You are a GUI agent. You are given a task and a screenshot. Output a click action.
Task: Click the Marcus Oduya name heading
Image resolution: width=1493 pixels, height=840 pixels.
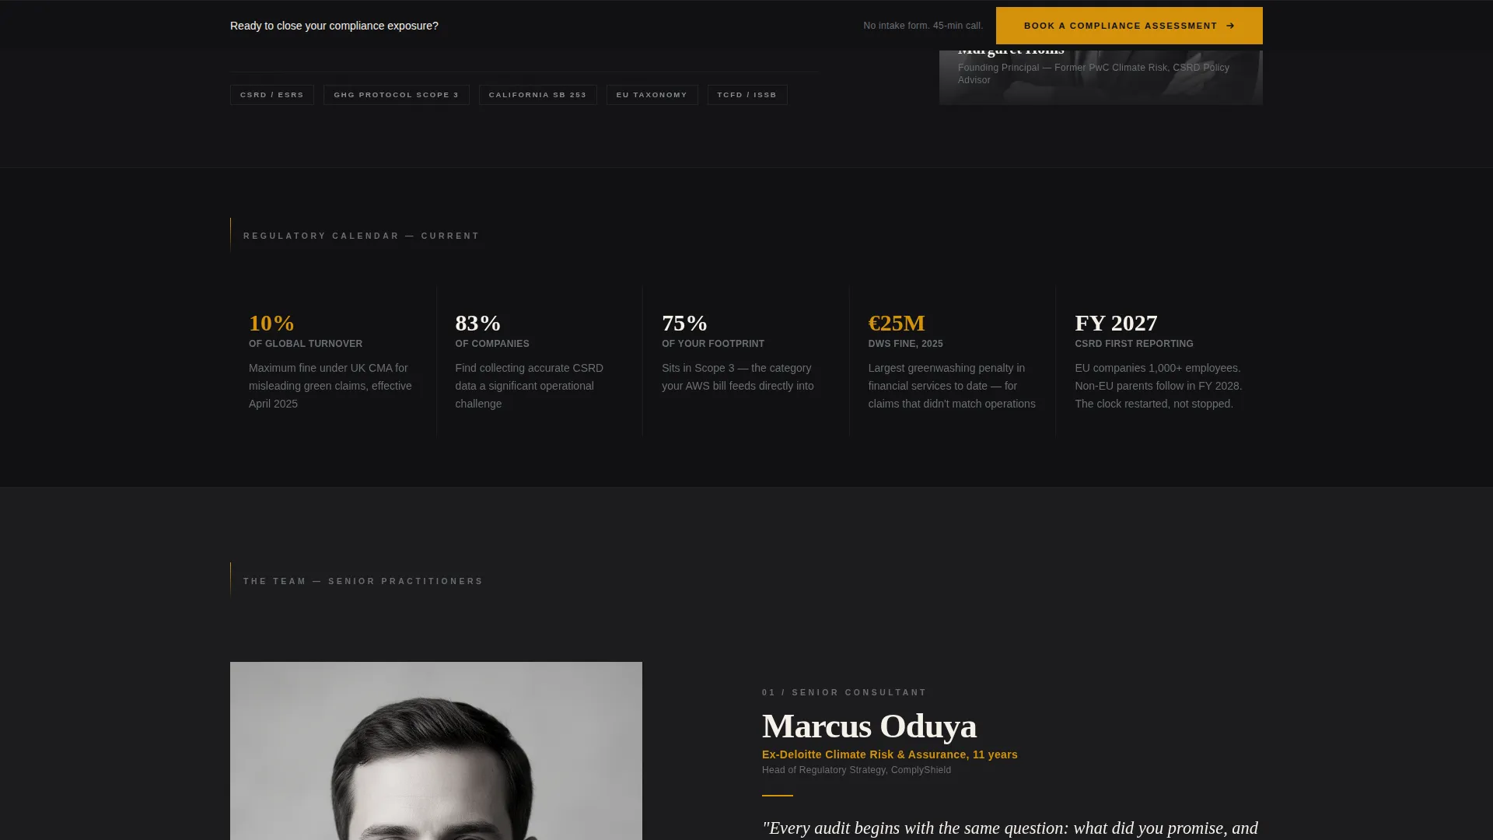(x=869, y=726)
